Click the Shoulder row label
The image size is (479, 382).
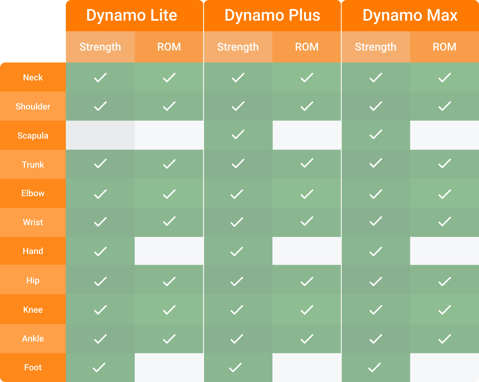pyautogui.click(x=33, y=106)
